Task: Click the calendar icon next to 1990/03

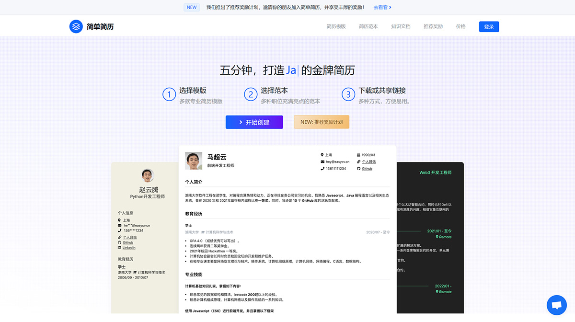Action: (x=359, y=155)
